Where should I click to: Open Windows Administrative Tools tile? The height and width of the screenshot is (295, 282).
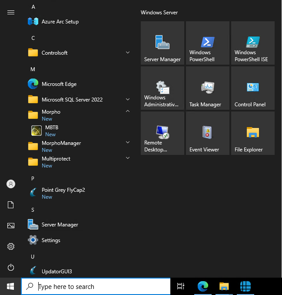coord(163,88)
